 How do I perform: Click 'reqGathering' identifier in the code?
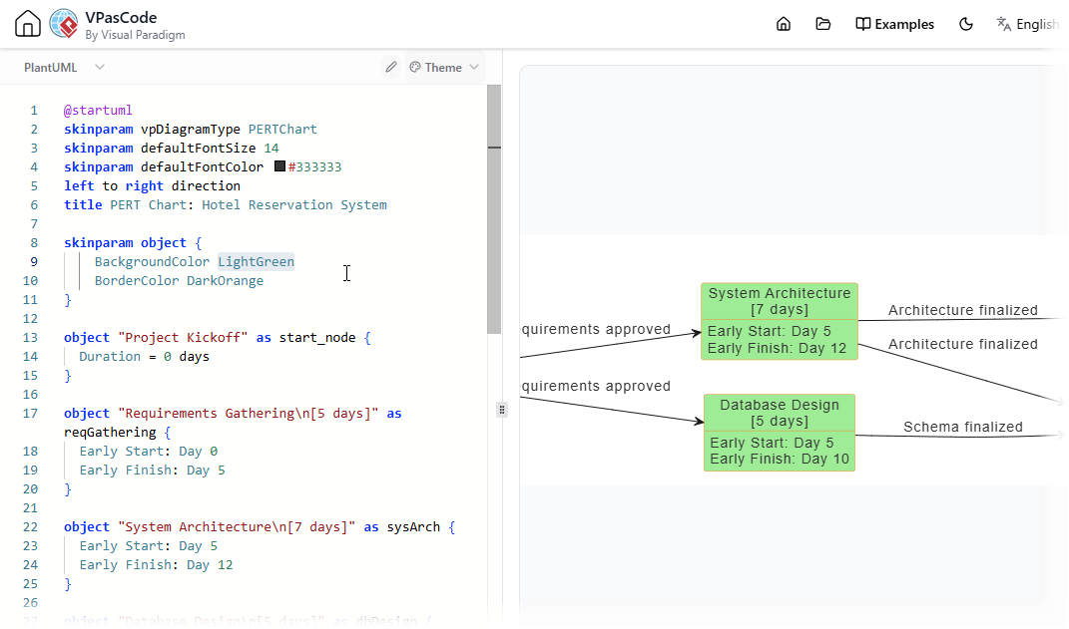[110, 433]
